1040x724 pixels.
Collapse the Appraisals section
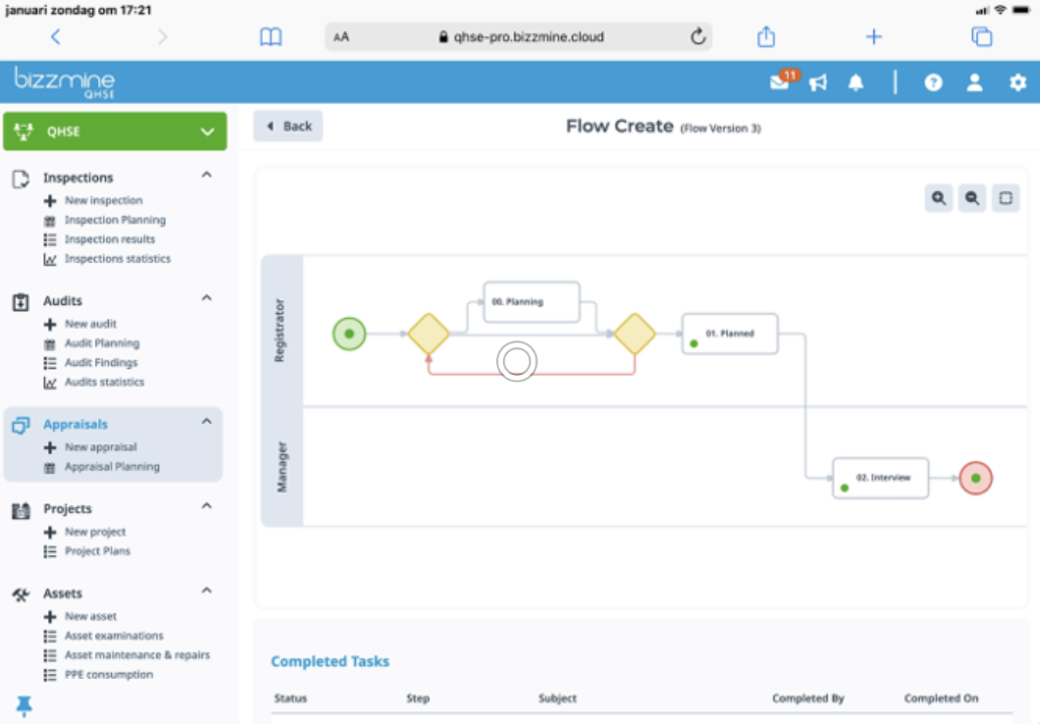pyautogui.click(x=207, y=421)
